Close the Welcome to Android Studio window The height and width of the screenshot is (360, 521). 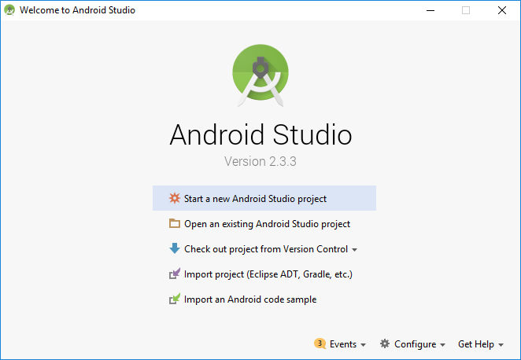502,10
